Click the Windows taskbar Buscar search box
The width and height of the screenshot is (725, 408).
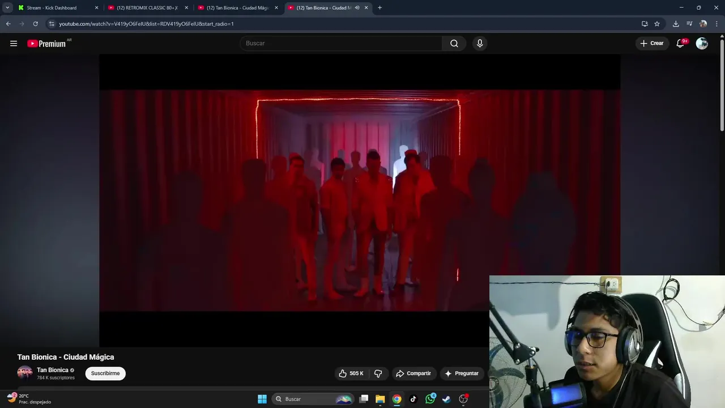pos(312,399)
